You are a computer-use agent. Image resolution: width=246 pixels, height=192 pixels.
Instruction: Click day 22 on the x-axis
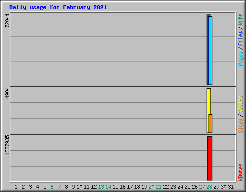click(166, 187)
